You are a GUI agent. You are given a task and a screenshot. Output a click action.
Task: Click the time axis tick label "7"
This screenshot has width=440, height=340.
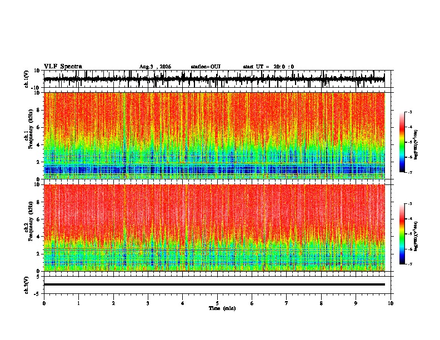287,303
